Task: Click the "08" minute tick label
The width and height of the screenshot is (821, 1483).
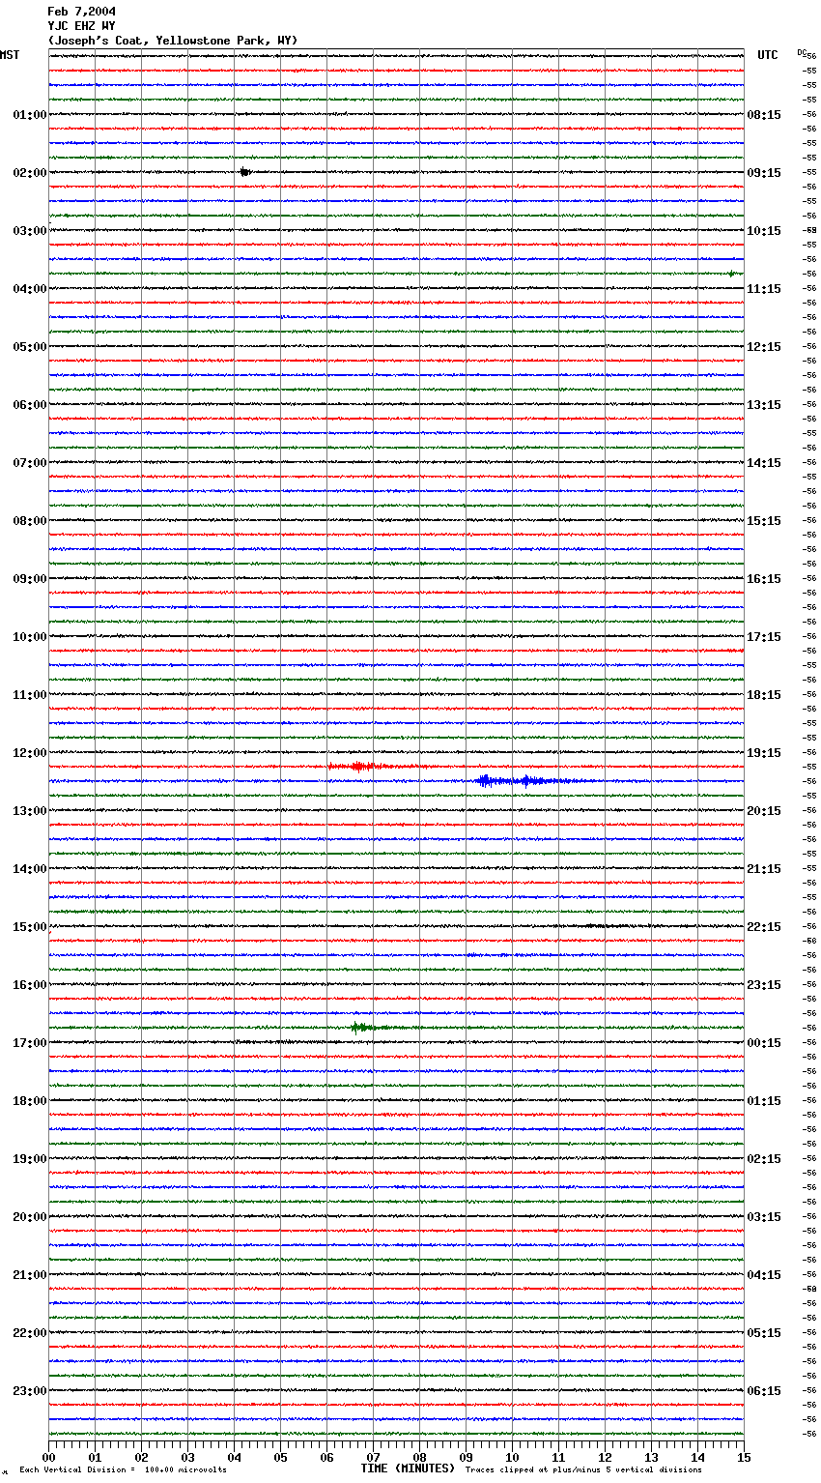Action: pyautogui.click(x=420, y=1457)
